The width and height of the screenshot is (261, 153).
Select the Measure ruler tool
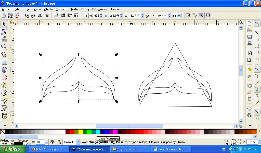click(x=4, y=55)
